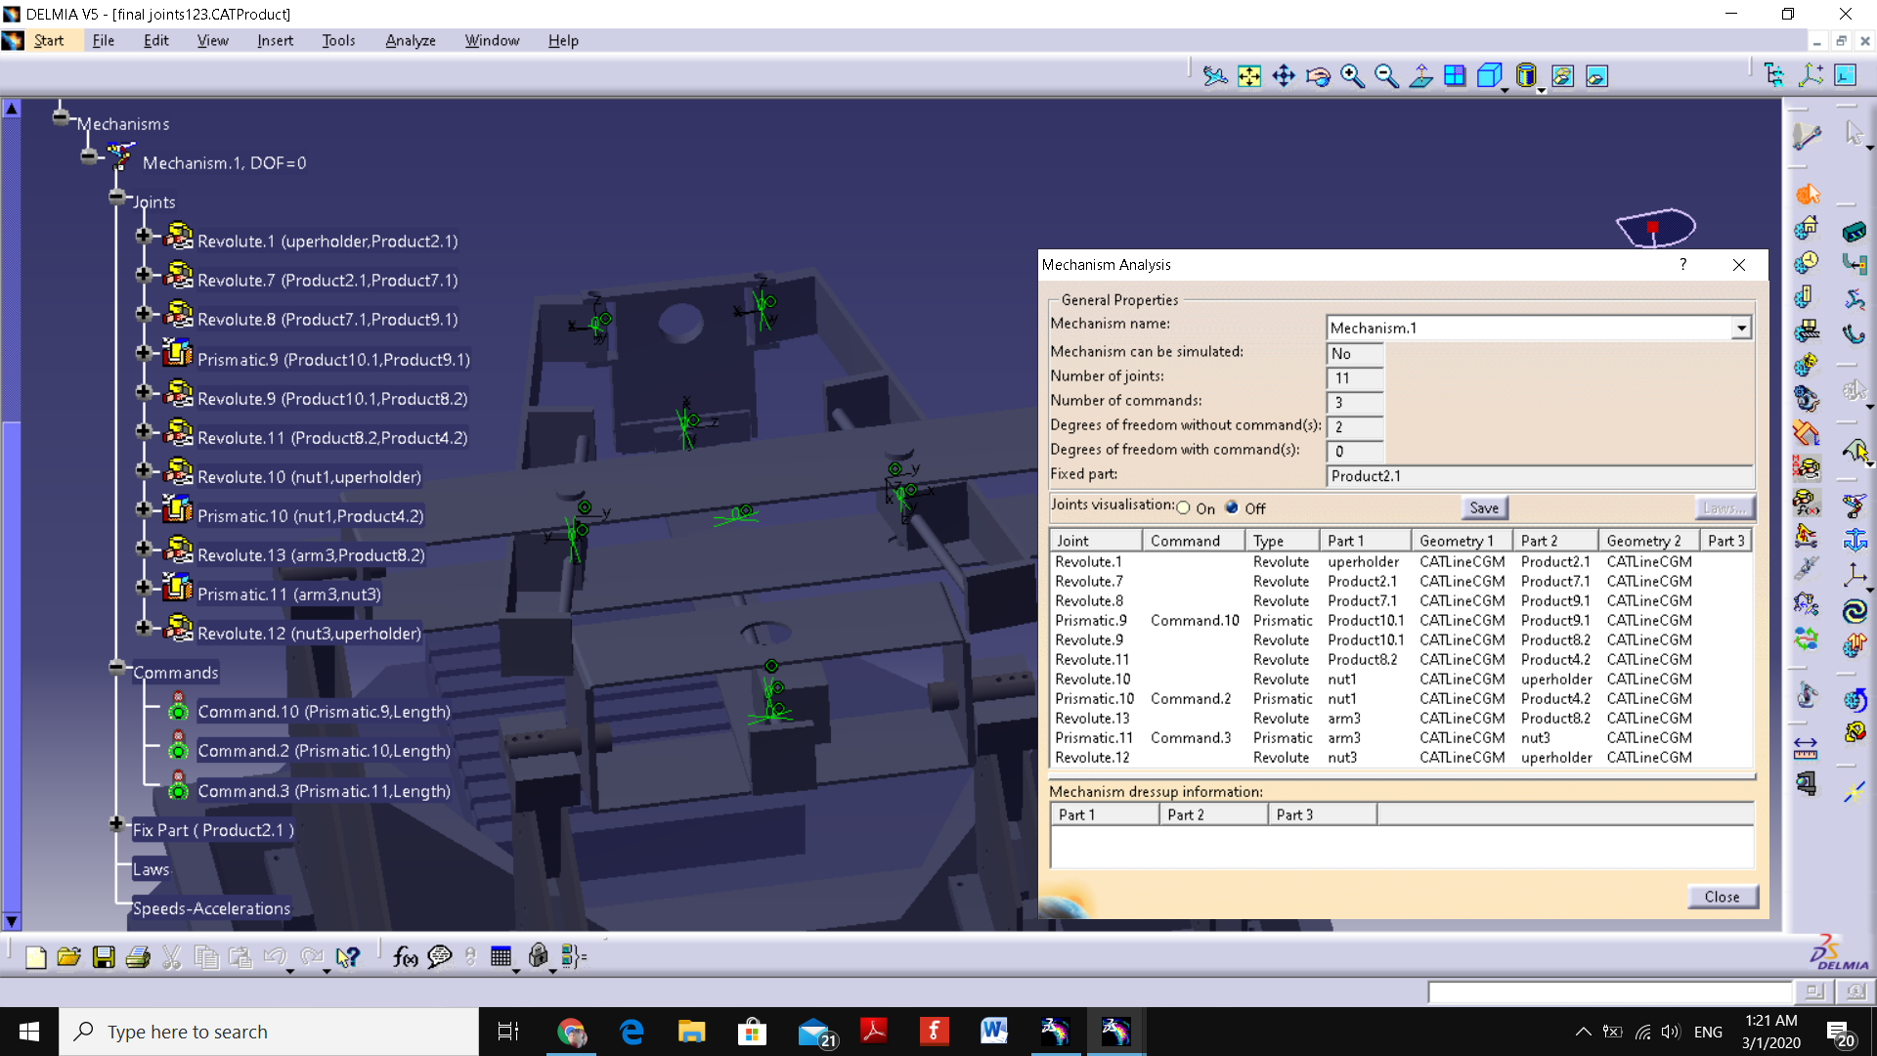Click the Fit All In view icon
1877x1056 pixels.
coord(1249,76)
